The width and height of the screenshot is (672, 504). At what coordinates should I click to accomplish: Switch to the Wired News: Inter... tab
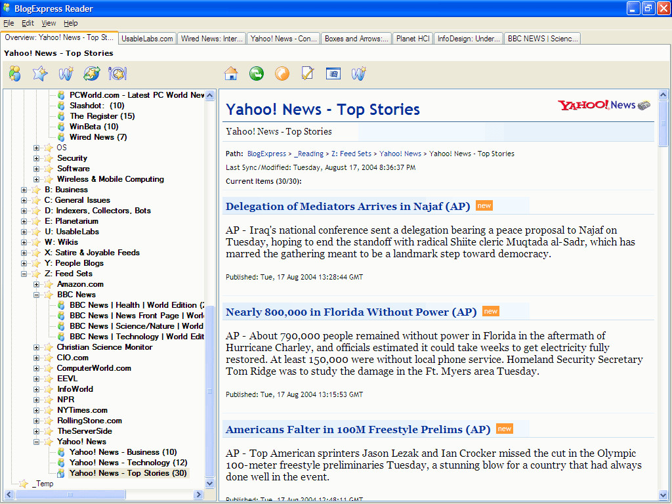tap(212, 39)
